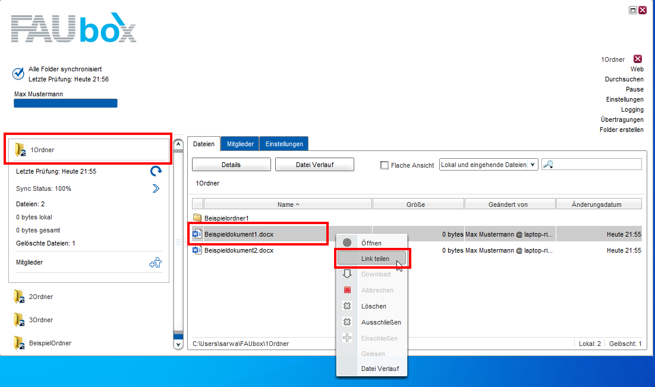Choose Datei Verlauf in the context menu
This screenshot has width=655, height=387.
point(371,369)
